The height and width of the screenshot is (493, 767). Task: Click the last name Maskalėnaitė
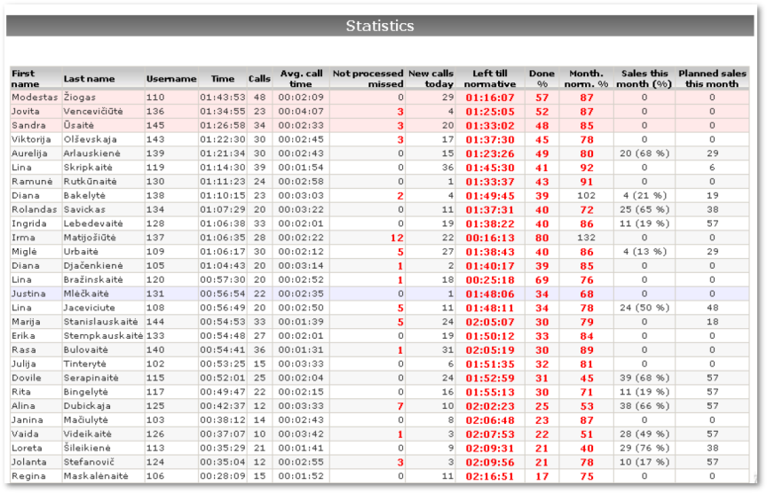96,476
